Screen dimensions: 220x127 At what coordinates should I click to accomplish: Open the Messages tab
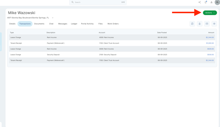click(63, 24)
